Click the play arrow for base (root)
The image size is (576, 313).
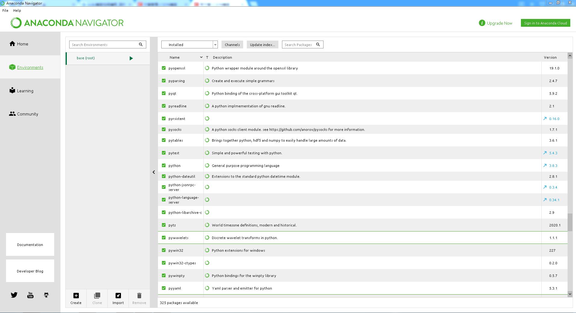[x=131, y=58]
